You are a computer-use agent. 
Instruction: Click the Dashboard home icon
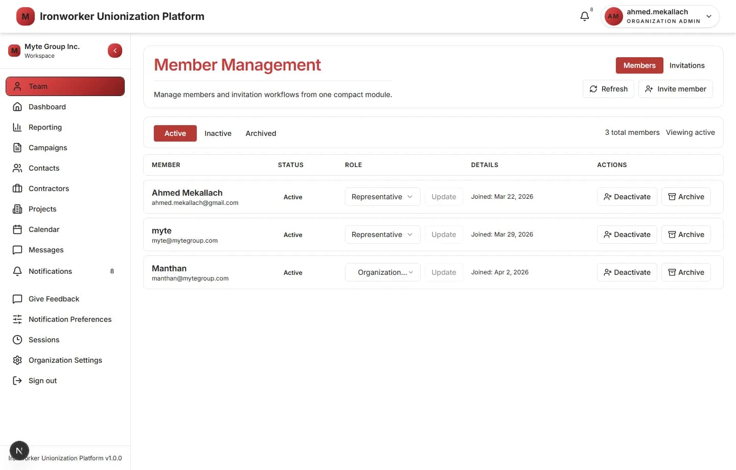pos(17,107)
